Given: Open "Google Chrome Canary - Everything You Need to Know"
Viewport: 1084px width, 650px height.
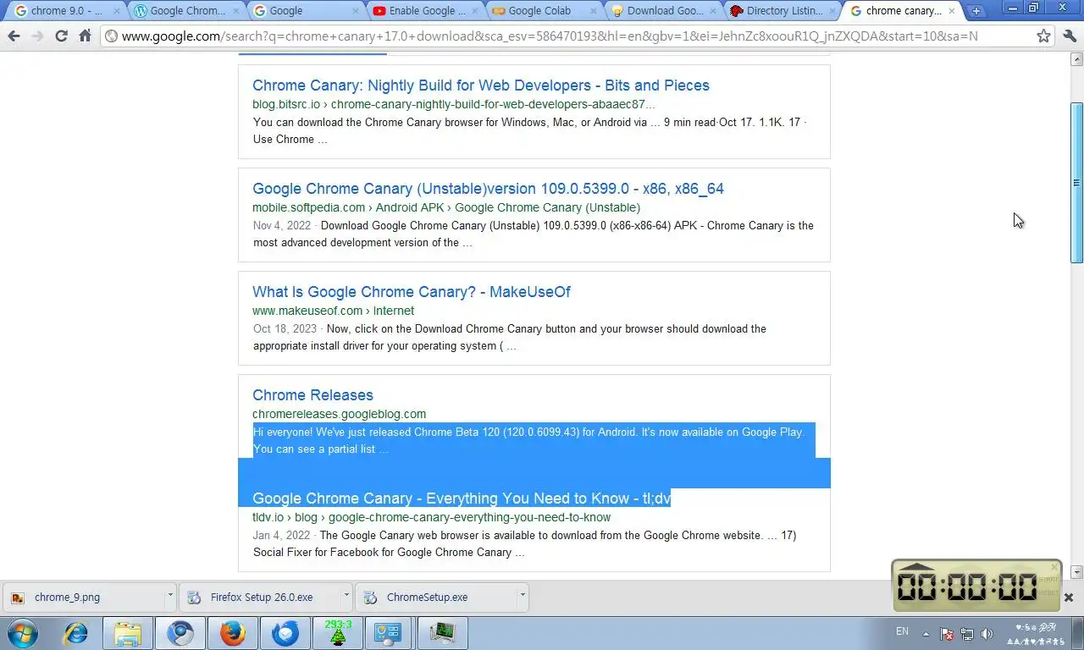Looking at the screenshot, I should coord(461,499).
